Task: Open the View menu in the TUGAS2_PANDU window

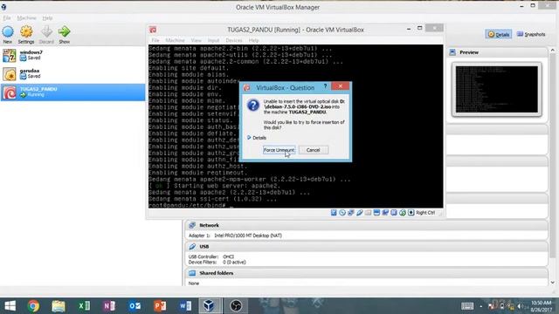Action: [196, 40]
